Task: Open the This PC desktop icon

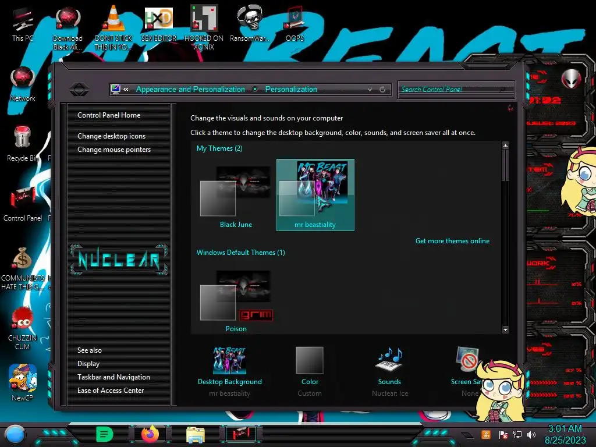Action: (x=23, y=24)
